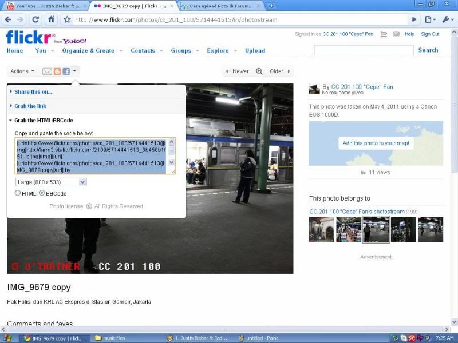This screenshot has height=343, width=458.
Task: Switch to the Cara upload Foto di Forum tab
Action: (220, 6)
